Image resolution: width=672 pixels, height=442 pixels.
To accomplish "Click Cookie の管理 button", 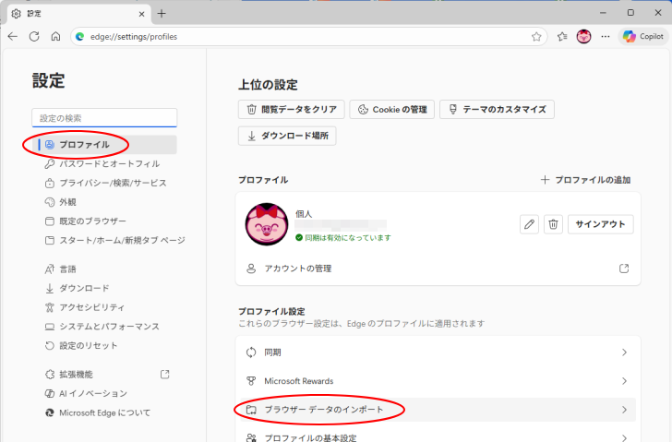I will 391,110.
